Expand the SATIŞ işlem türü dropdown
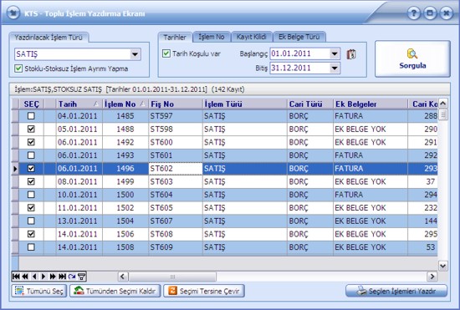 coord(135,54)
